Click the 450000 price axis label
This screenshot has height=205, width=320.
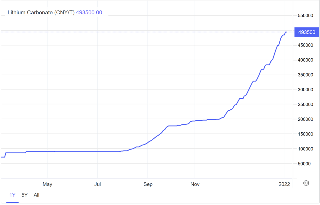click(x=305, y=45)
